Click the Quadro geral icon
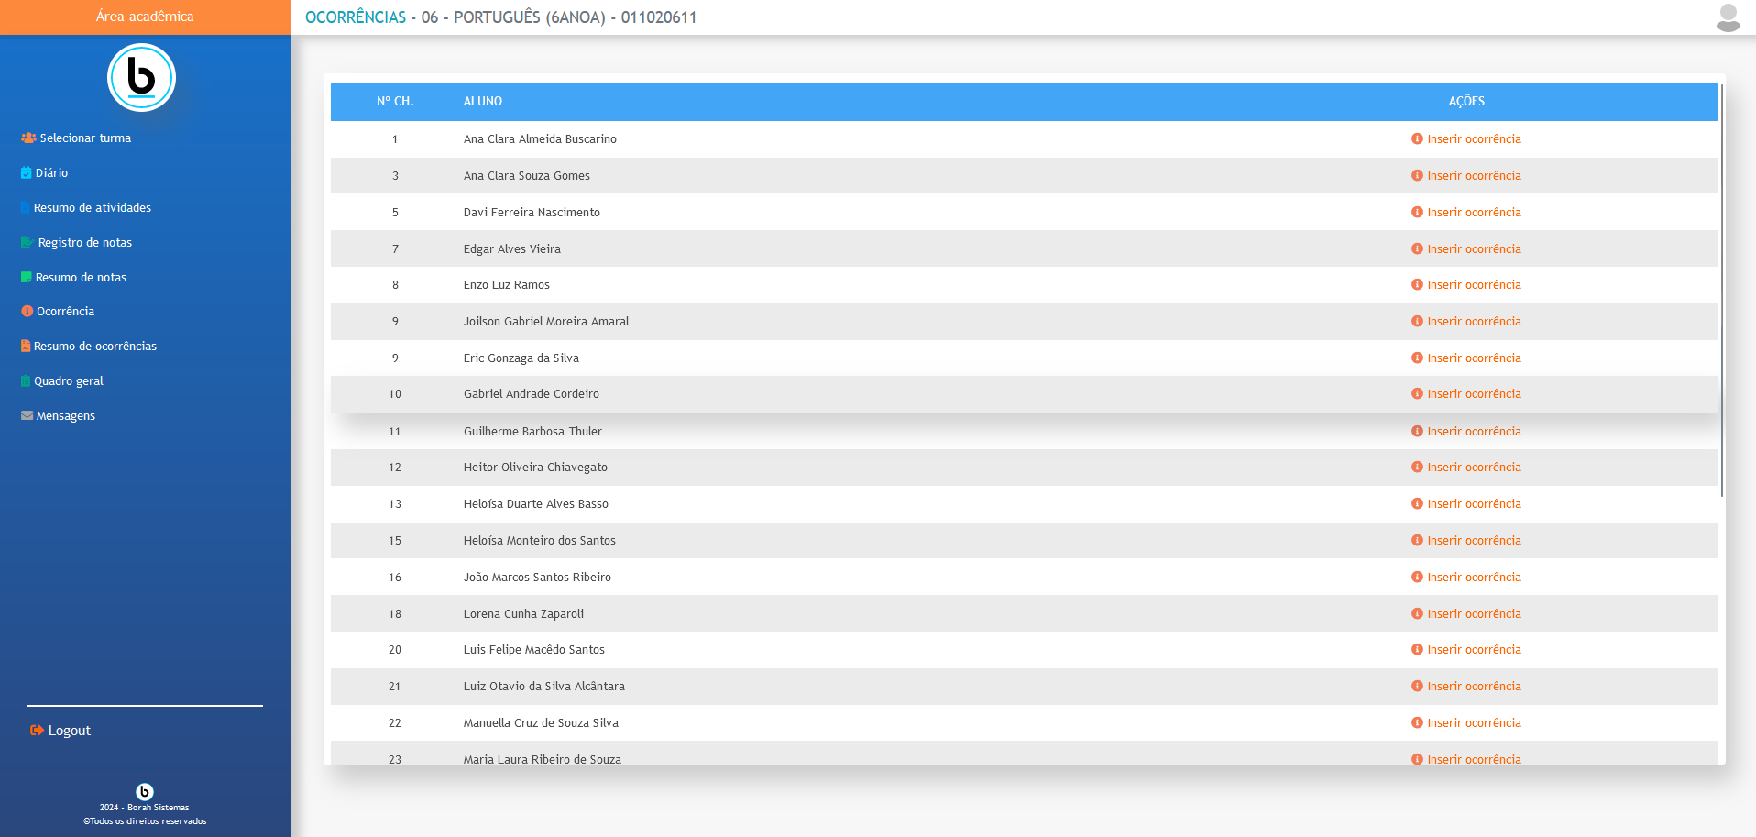The image size is (1756, 837). click(26, 380)
